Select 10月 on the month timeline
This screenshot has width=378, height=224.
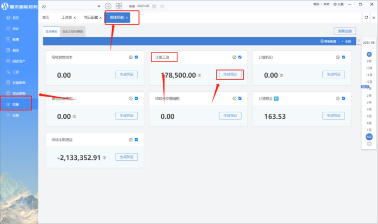point(369,68)
